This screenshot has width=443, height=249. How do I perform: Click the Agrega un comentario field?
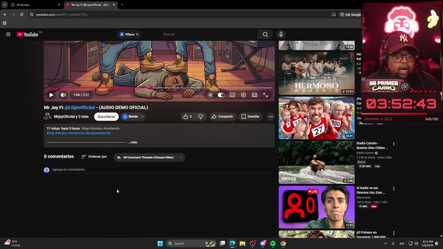[162, 169]
